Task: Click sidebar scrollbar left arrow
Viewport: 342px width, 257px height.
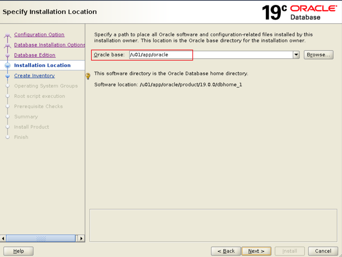Action: [x=3, y=238]
